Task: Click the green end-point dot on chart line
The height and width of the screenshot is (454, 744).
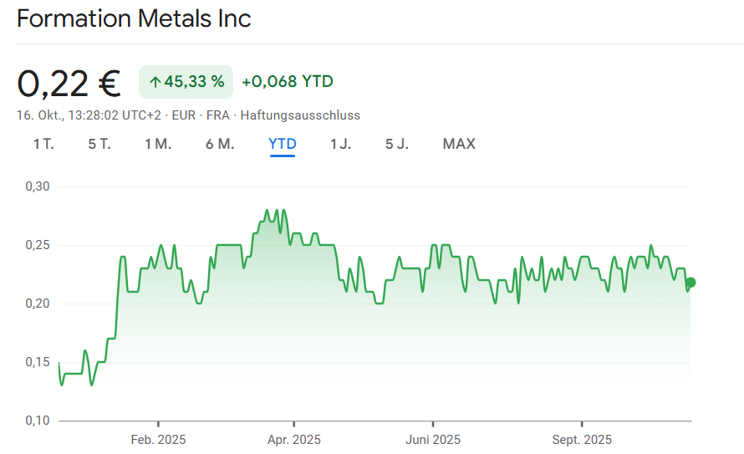Action: (690, 283)
